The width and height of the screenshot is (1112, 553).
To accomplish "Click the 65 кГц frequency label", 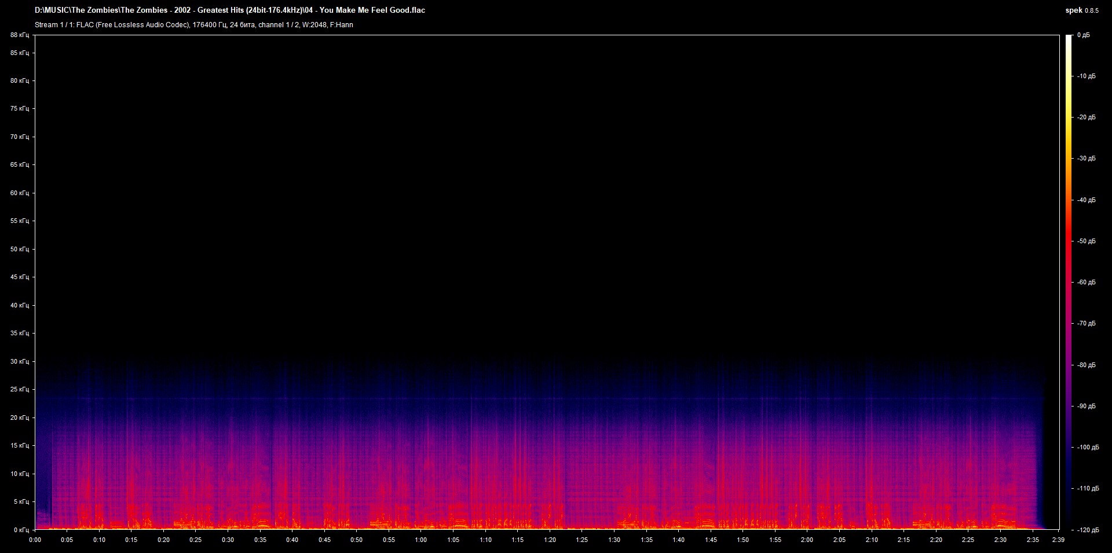I will (20, 164).
